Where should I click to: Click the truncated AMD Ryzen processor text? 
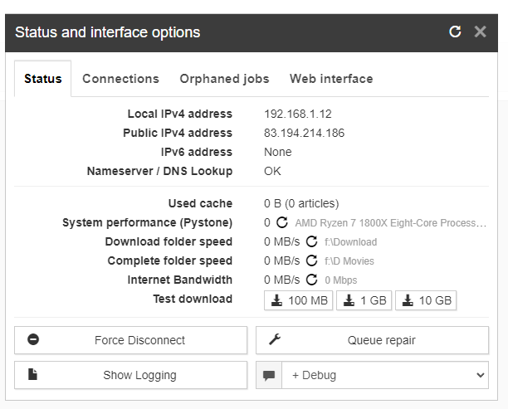point(390,222)
